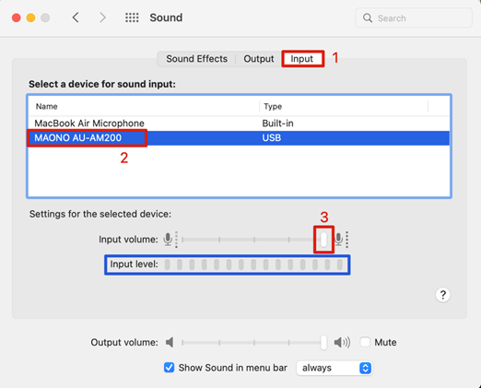Screen dimensions: 481x388
Task: Select MacBook Air Microphone input device
Action: click(x=239, y=123)
